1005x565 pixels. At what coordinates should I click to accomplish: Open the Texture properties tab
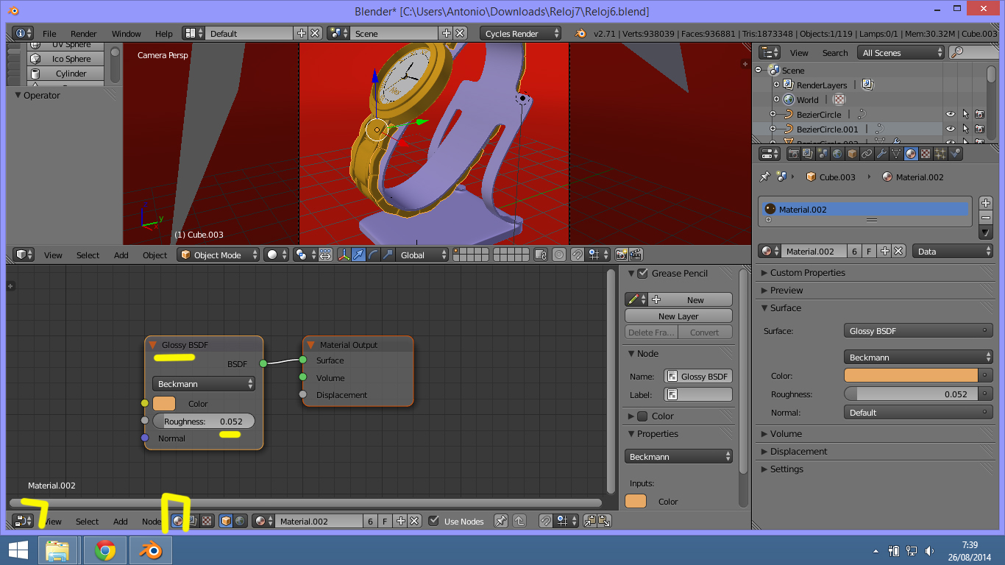(x=926, y=154)
